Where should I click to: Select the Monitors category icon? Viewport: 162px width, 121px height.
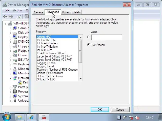[15, 73]
